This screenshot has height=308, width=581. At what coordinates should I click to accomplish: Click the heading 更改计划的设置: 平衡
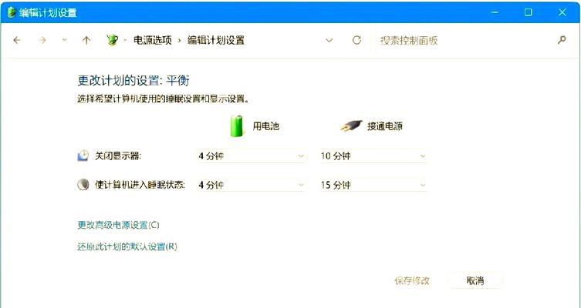tap(133, 80)
